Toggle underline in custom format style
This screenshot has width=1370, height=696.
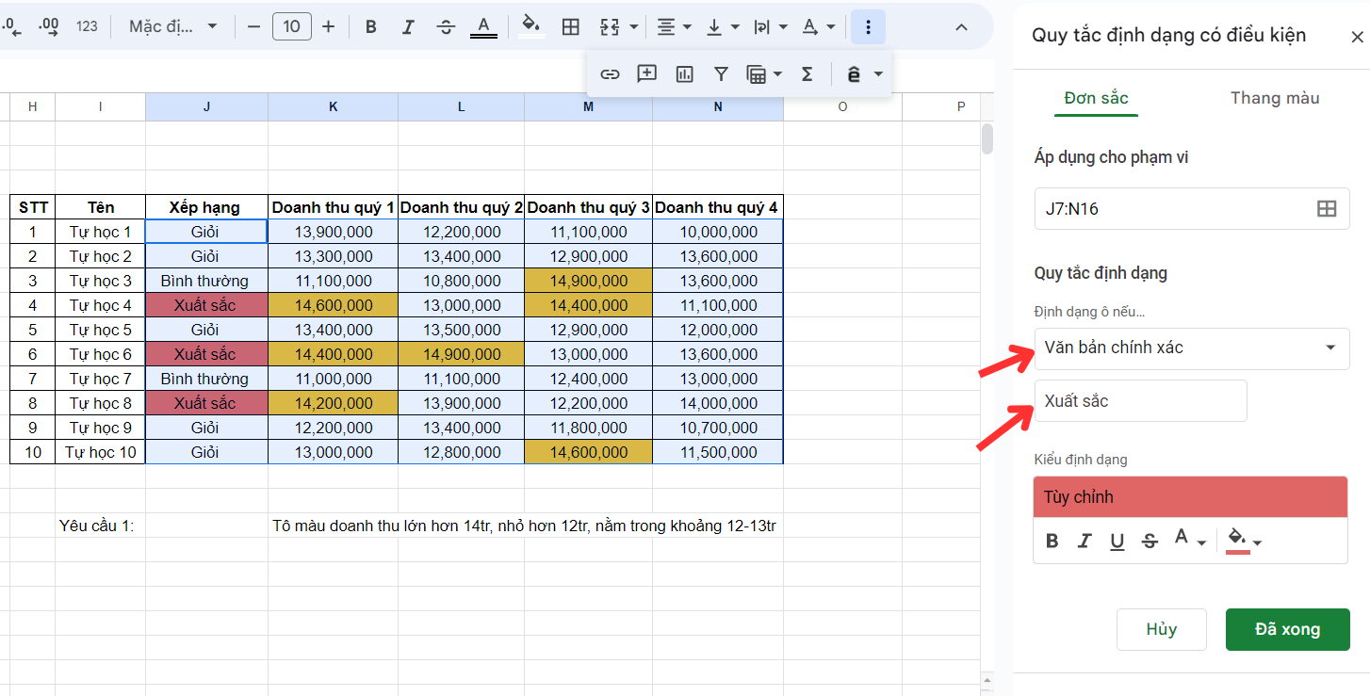[1117, 541]
